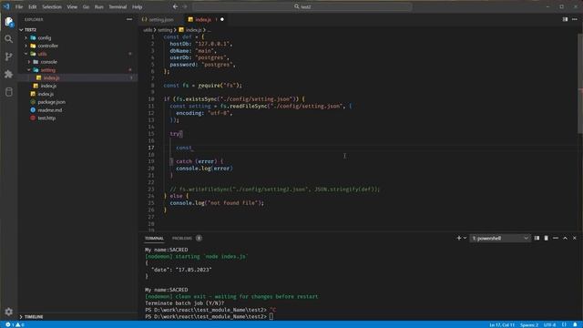Close the terminal panel
The height and width of the screenshot is (328, 583).
575,238
